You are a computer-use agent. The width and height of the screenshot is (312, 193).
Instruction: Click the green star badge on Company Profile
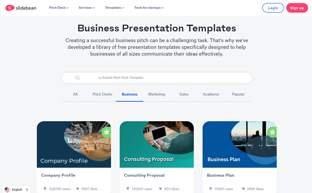coord(106,132)
